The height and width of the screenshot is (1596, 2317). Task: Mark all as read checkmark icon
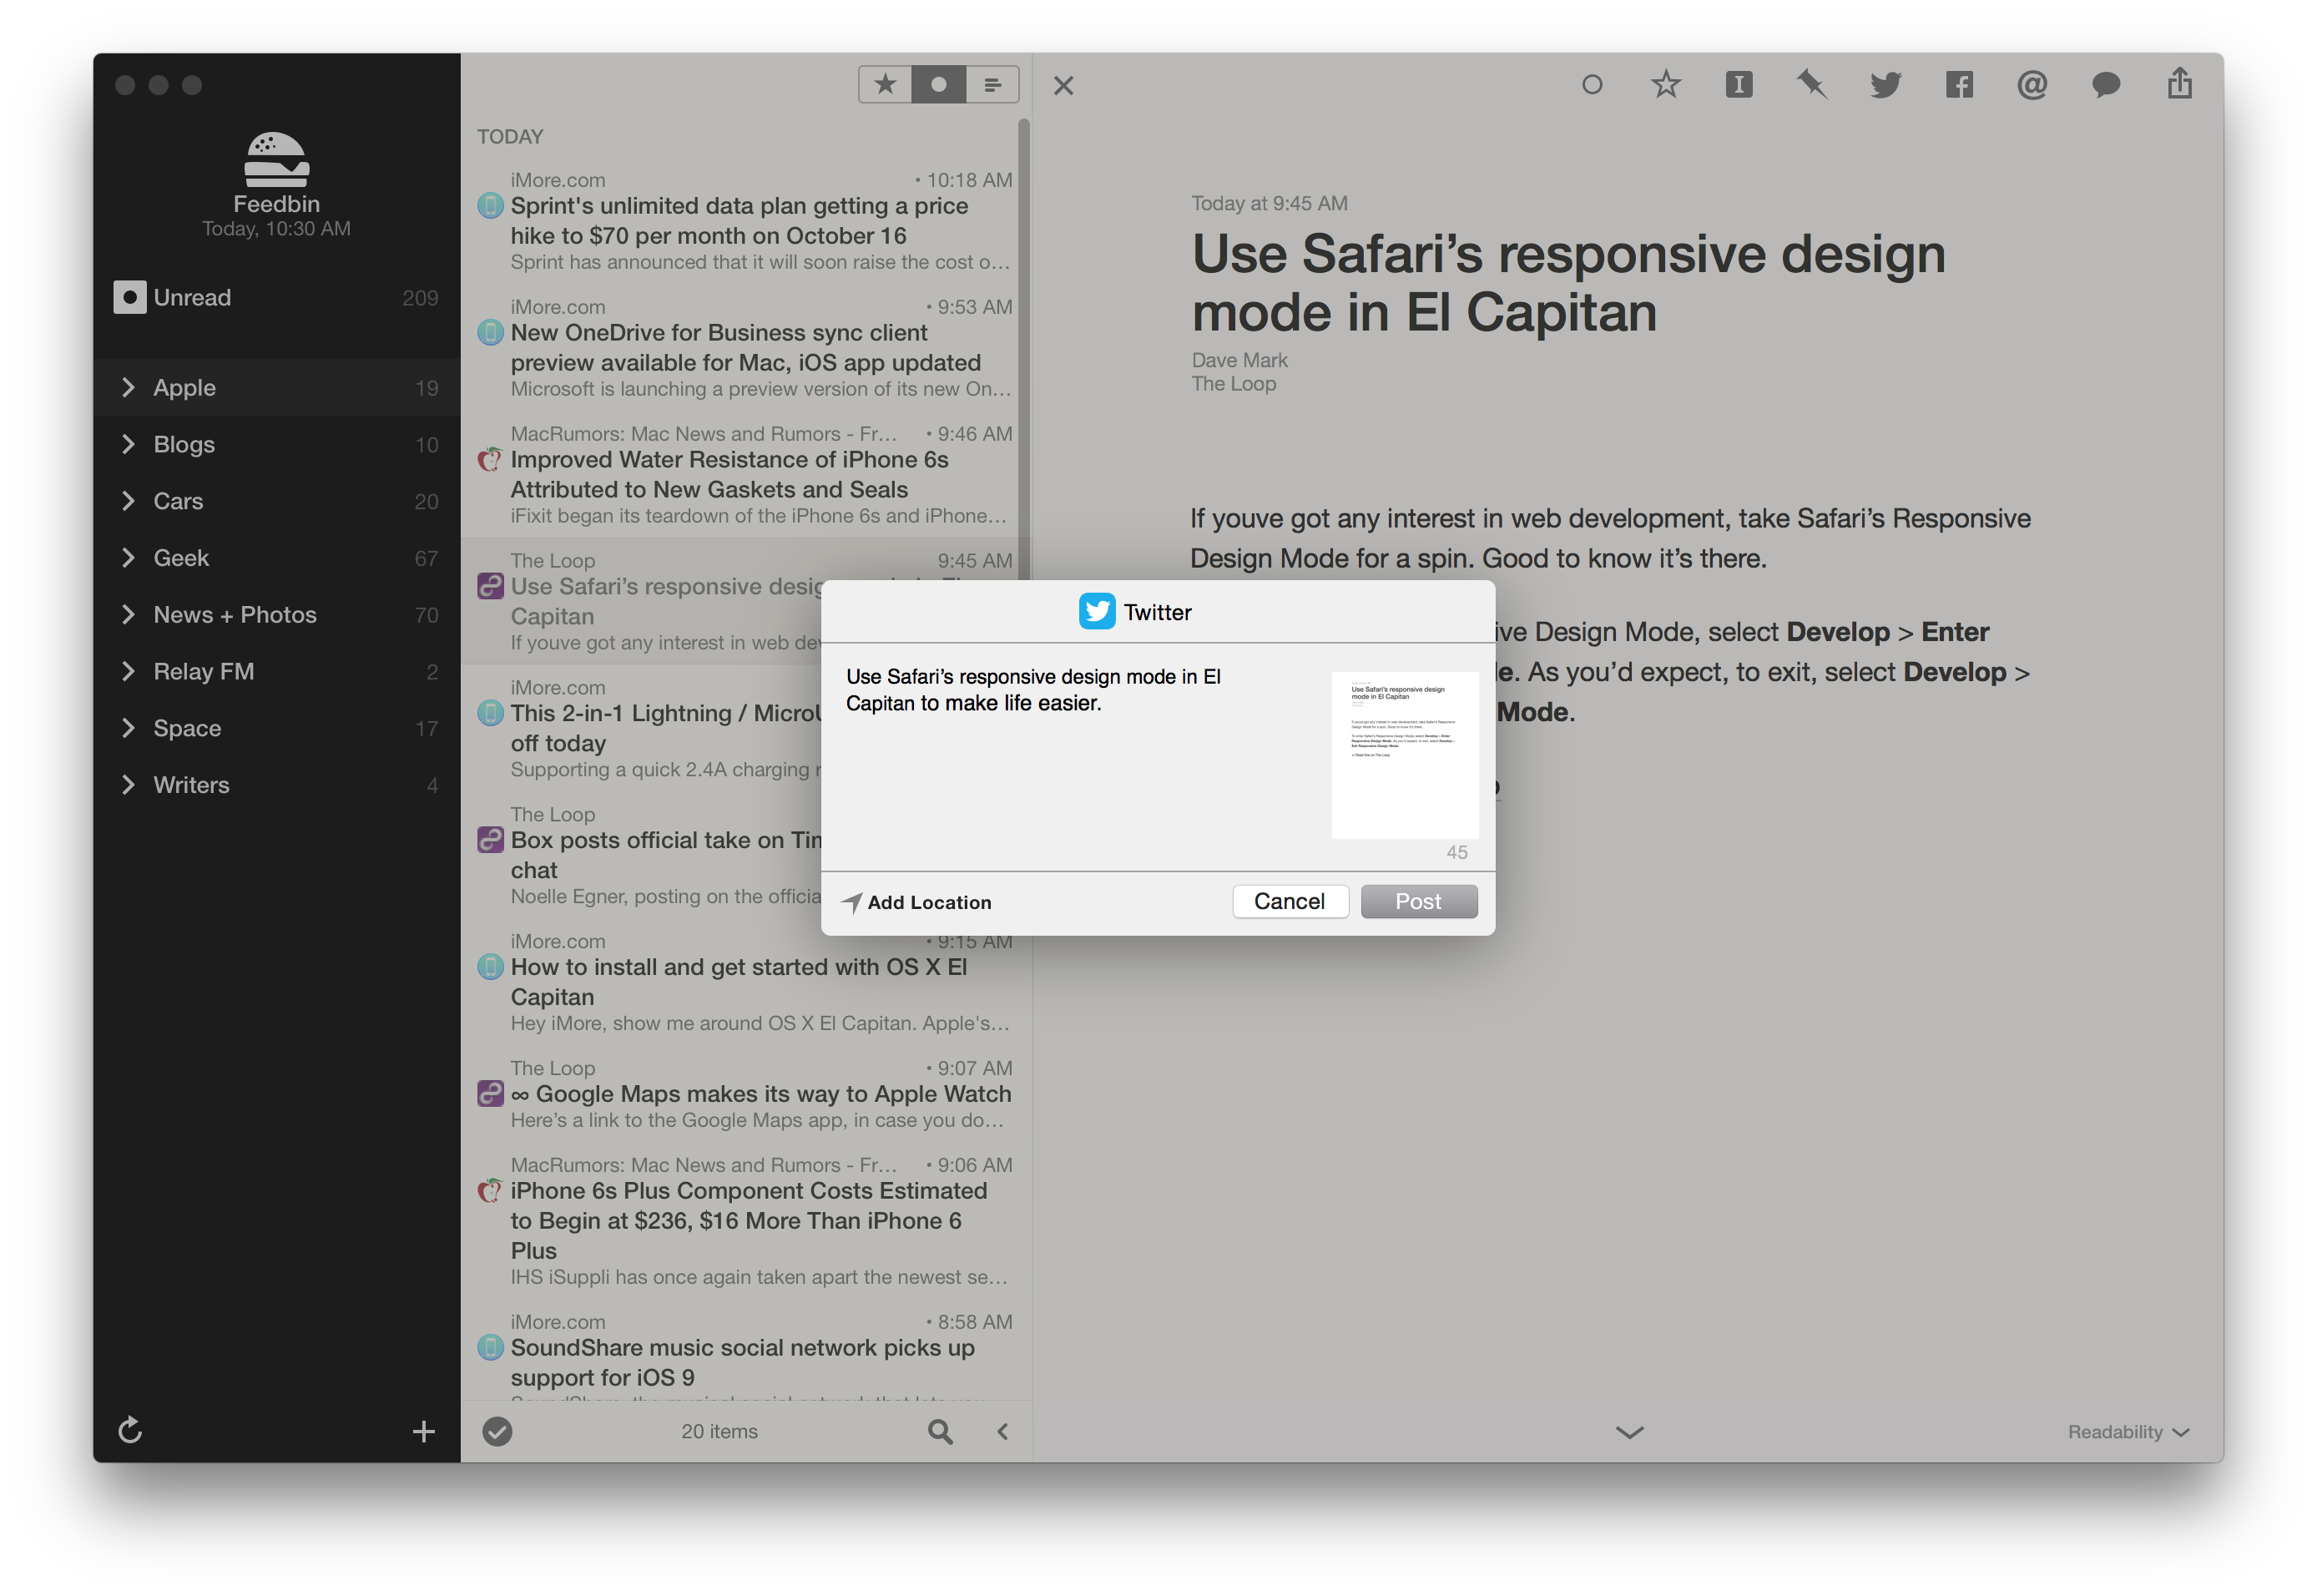497,1431
